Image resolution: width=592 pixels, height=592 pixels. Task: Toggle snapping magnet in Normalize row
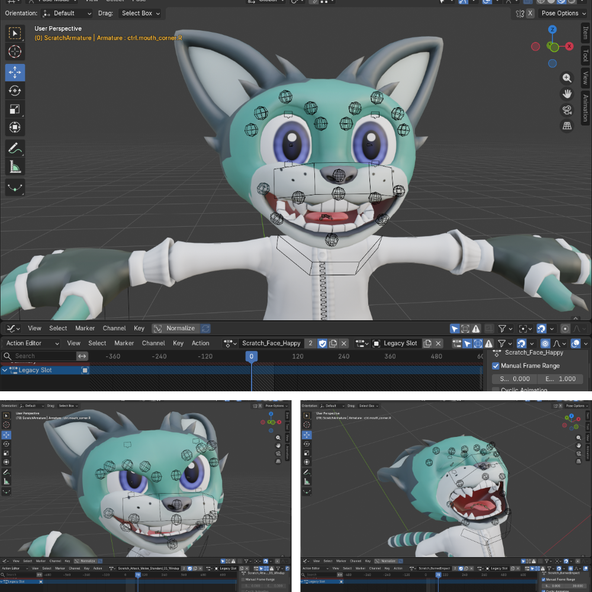click(x=541, y=329)
